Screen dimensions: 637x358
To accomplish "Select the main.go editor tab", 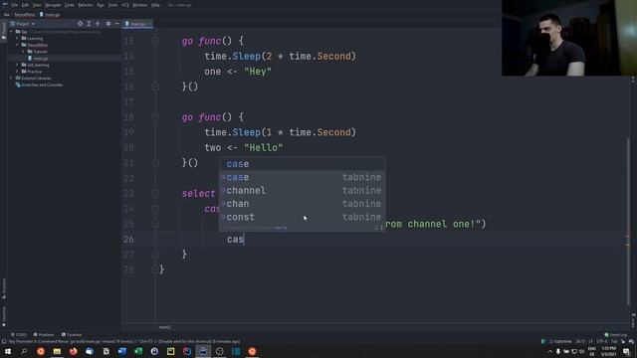I will [136, 24].
